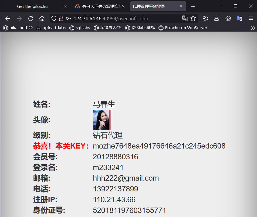Open the cookie extension icon

228,18
